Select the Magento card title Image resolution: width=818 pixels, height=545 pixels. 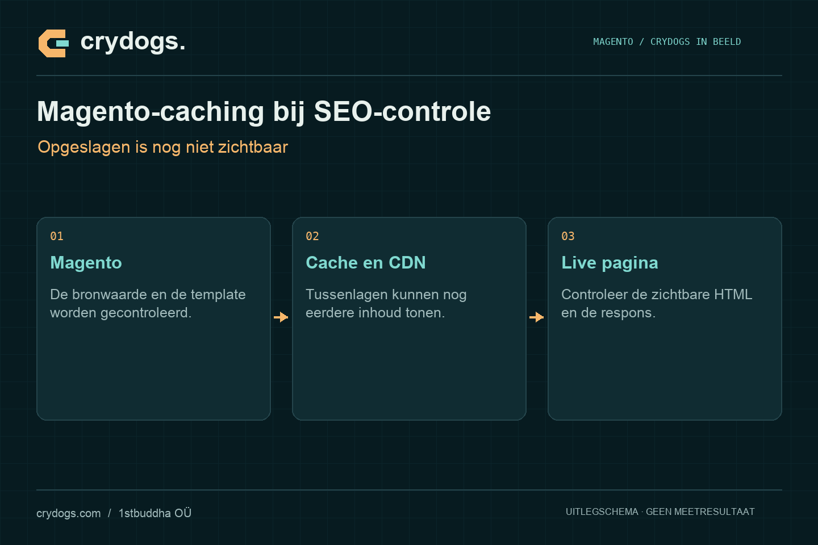coord(86,263)
